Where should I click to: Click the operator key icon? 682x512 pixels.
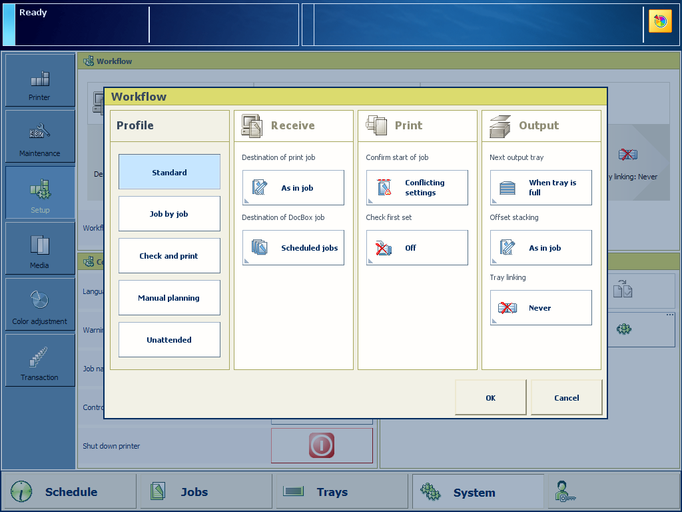coord(565,491)
